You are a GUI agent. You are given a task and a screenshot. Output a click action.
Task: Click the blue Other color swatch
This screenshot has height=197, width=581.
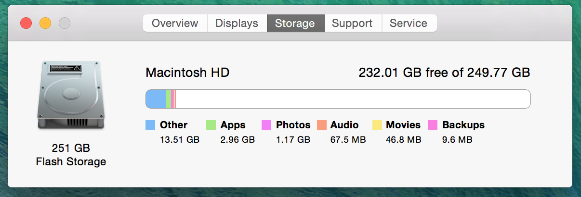pyautogui.click(x=150, y=125)
